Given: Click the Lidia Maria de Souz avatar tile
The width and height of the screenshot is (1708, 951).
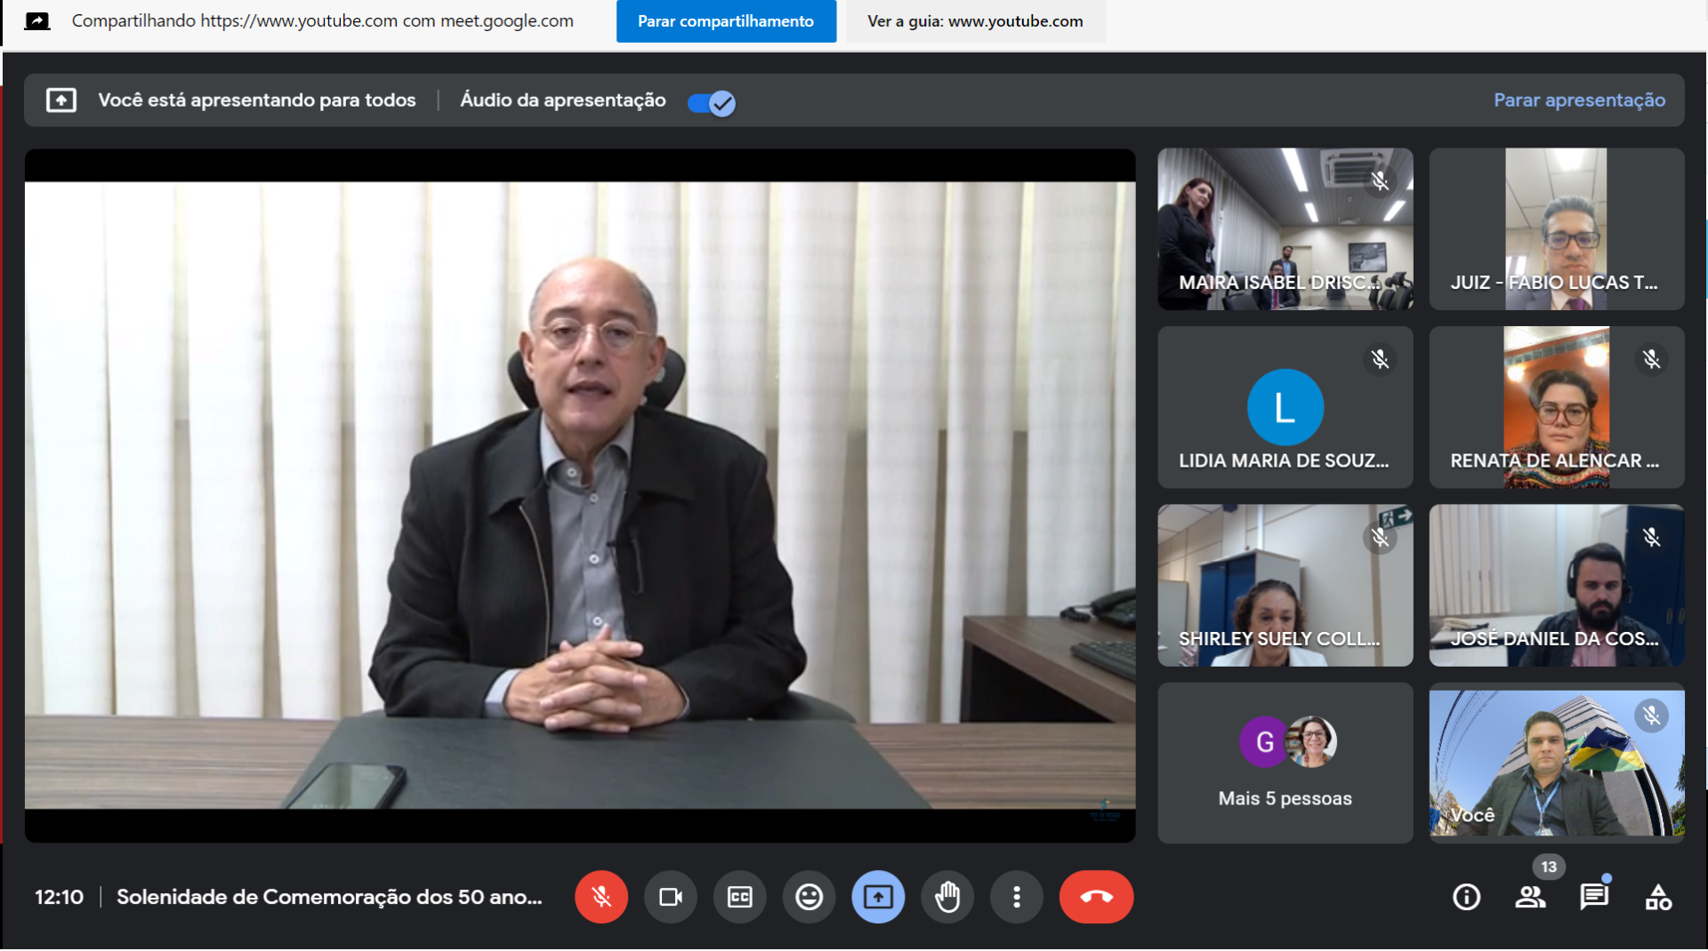Looking at the screenshot, I should coord(1285,407).
